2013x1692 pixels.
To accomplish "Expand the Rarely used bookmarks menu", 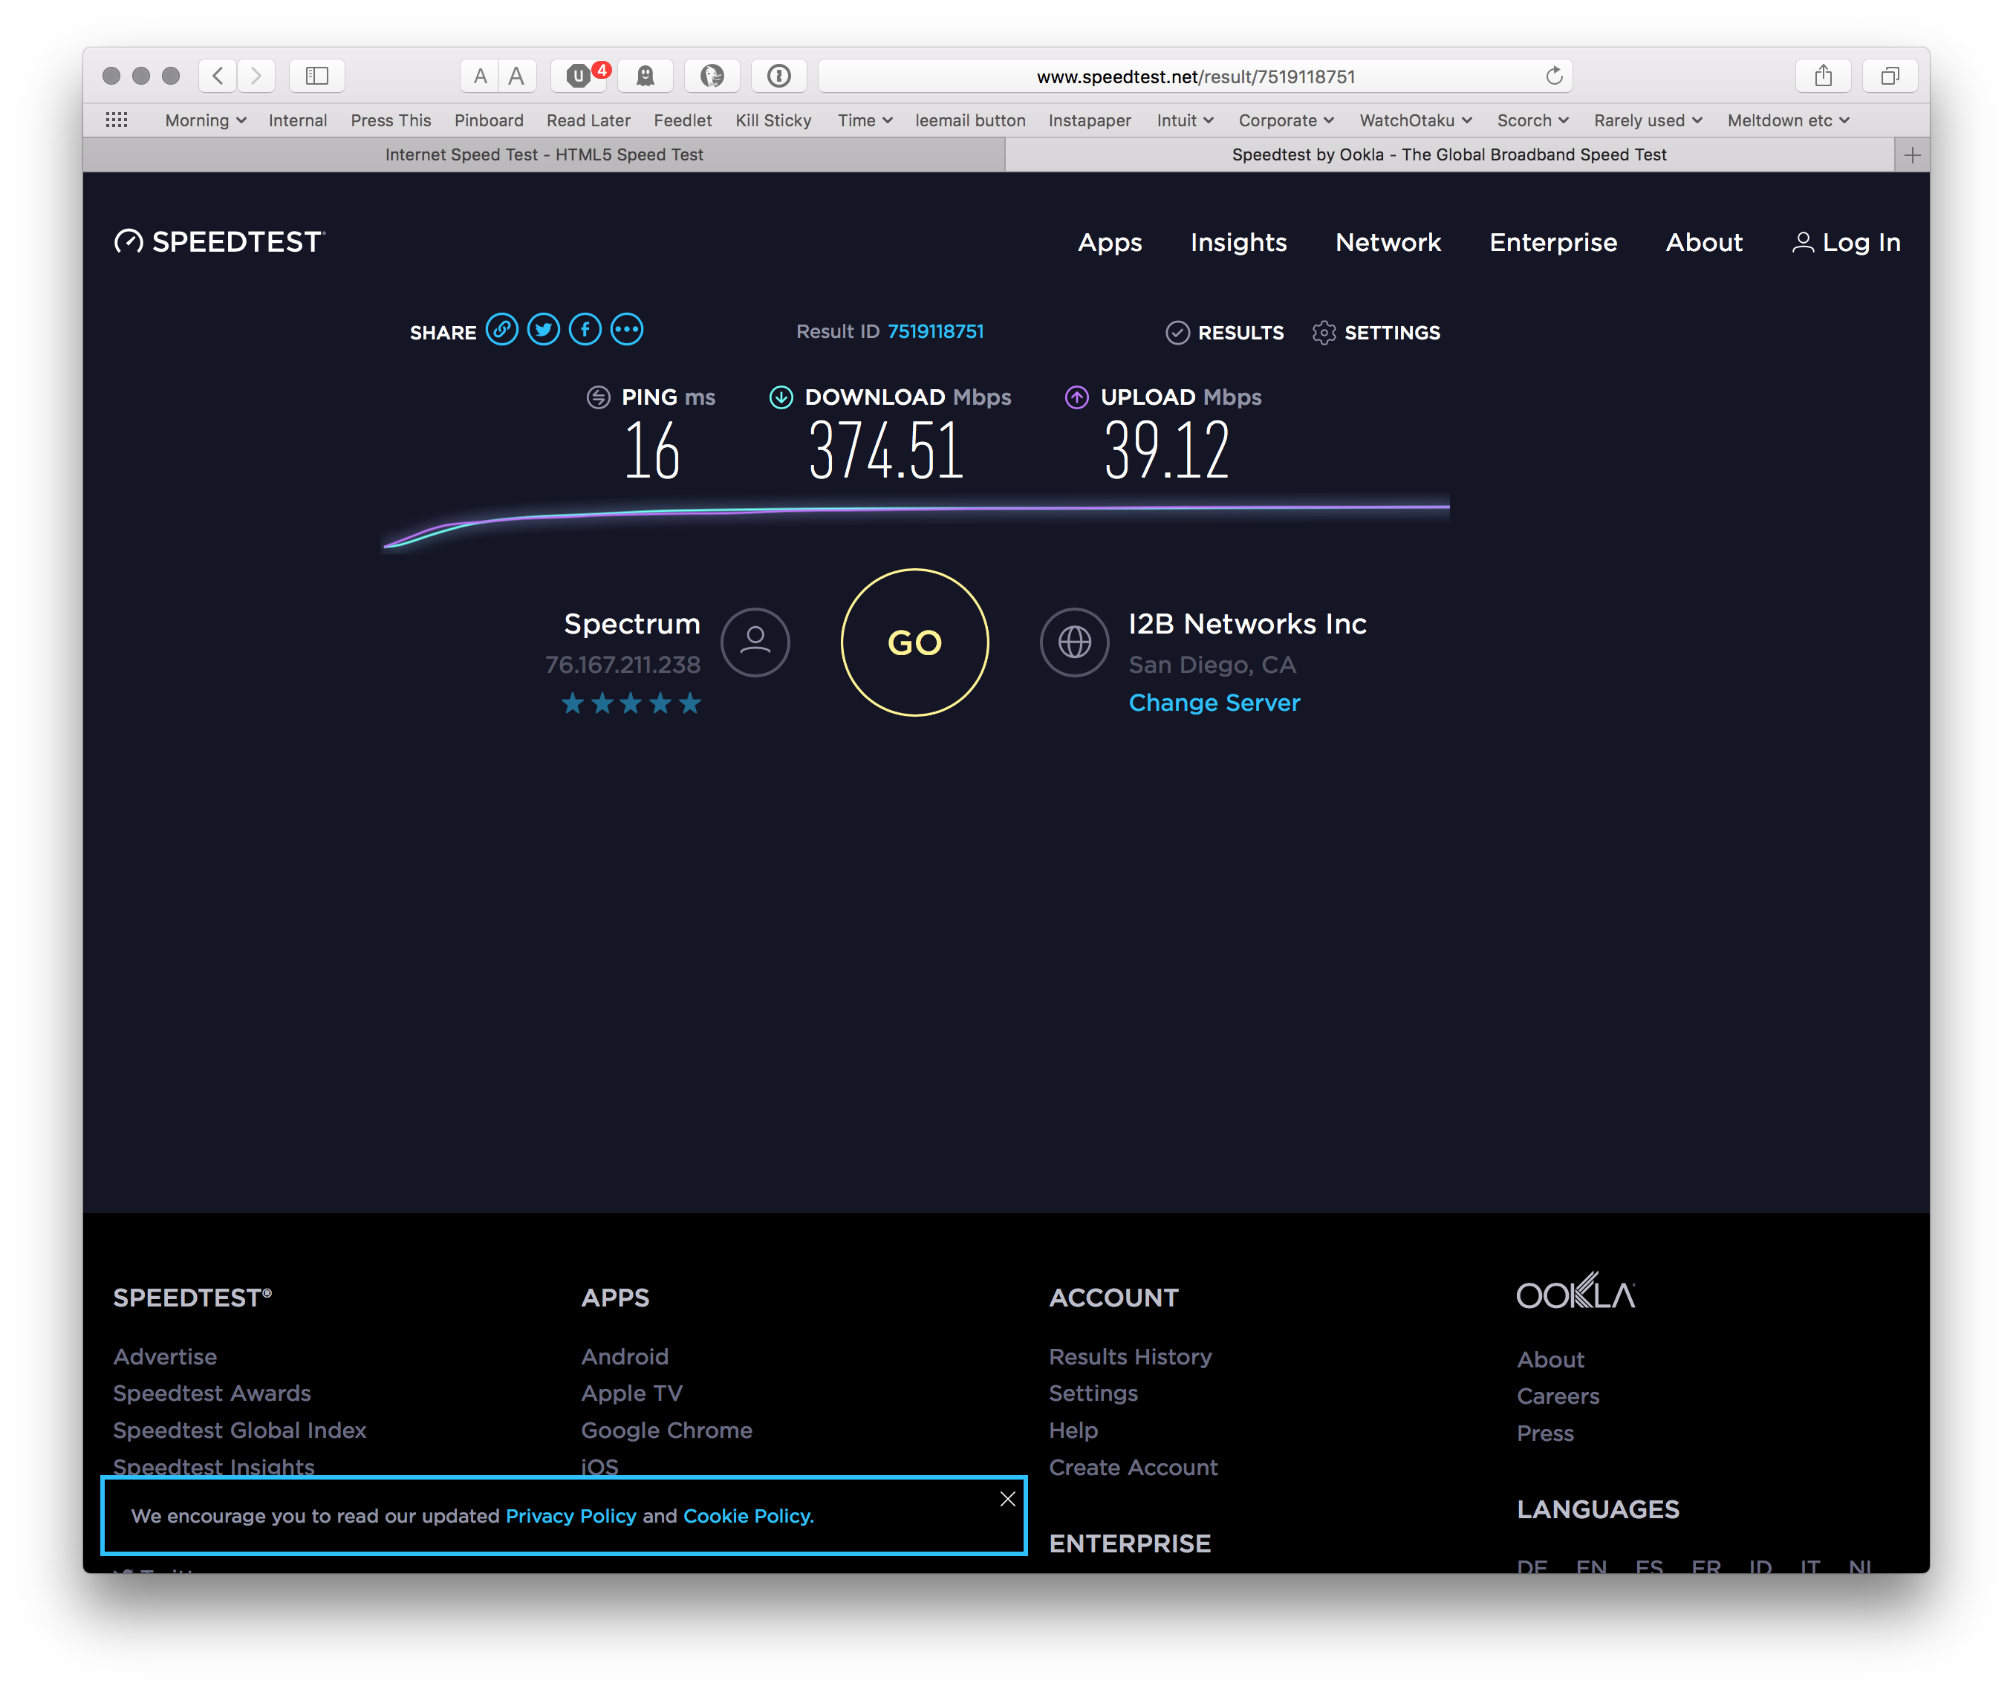I will pos(1647,120).
